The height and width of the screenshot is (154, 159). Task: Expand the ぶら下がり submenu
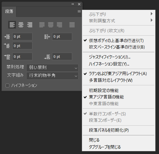pyautogui.click(x=118, y=14)
